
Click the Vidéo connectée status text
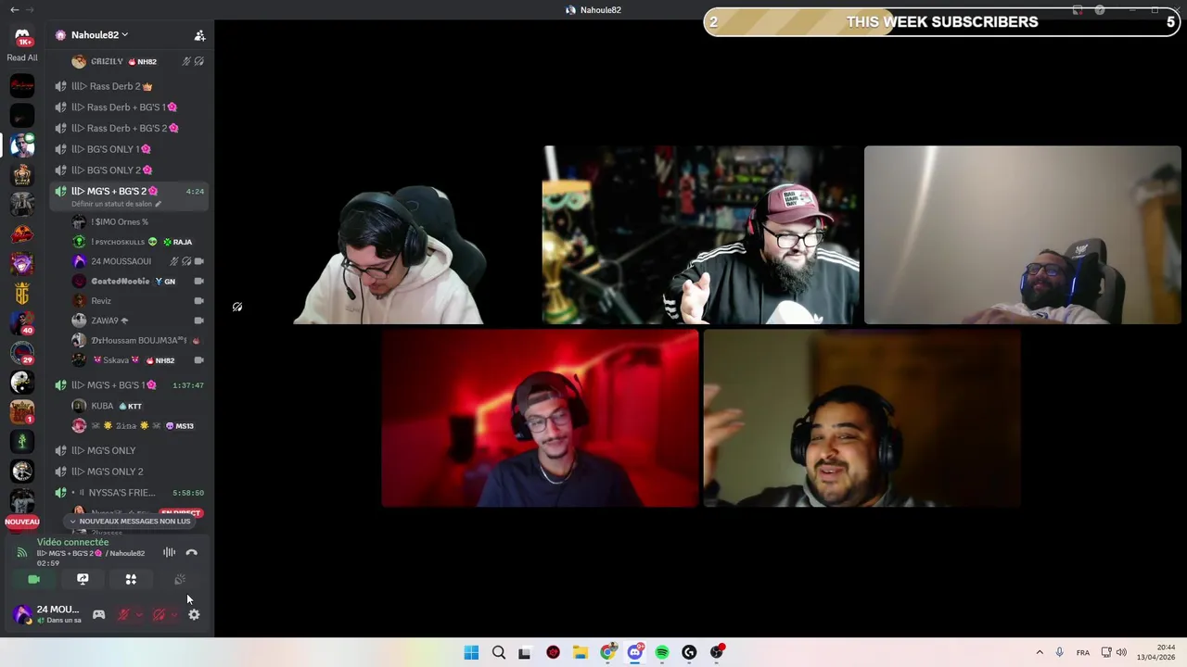click(x=72, y=542)
